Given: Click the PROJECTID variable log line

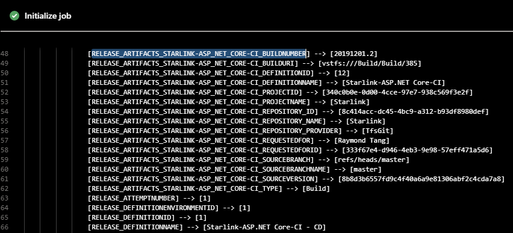Looking at the screenshot, I should coord(281,92).
